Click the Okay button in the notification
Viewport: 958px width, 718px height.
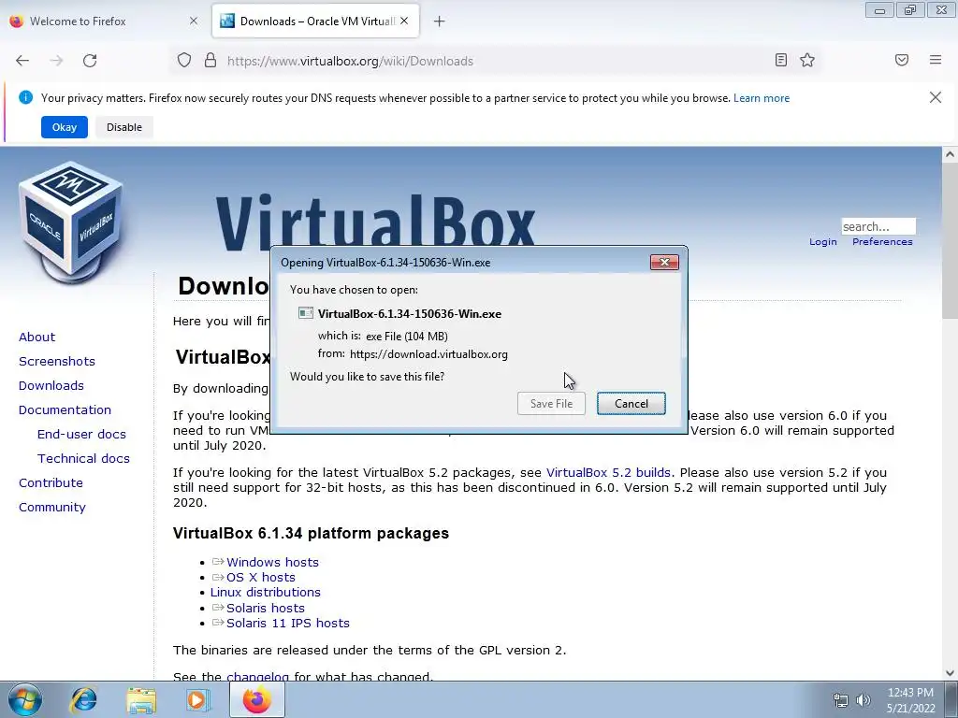[x=65, y=127]
